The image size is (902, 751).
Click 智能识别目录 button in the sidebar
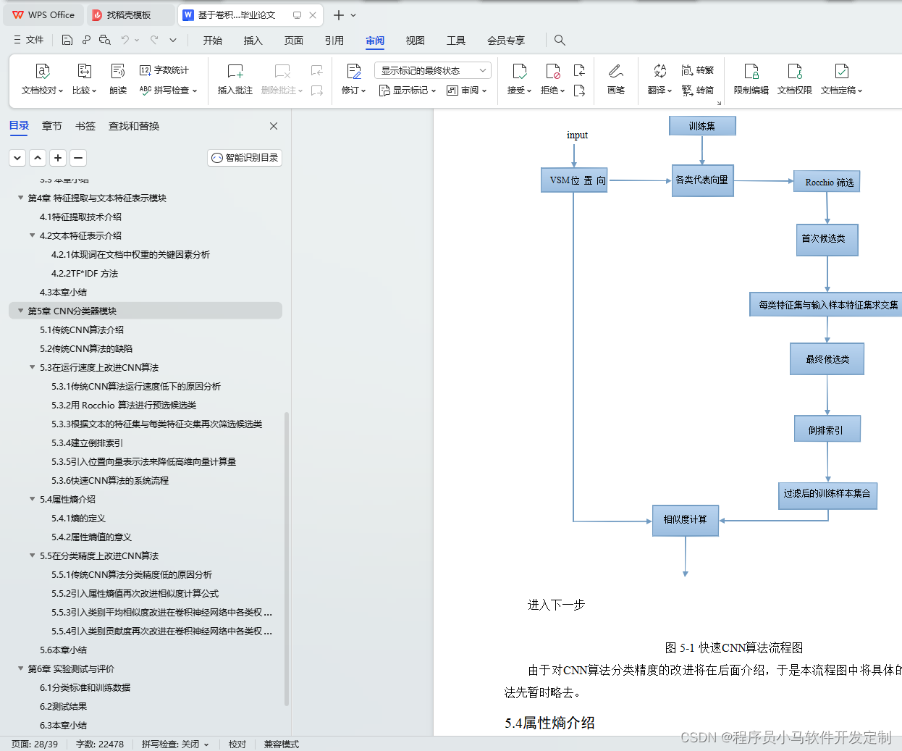pyautogui.click(x=244, y=157)
